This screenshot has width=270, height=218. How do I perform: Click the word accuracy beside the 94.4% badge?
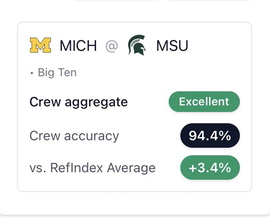pos(92,136)
